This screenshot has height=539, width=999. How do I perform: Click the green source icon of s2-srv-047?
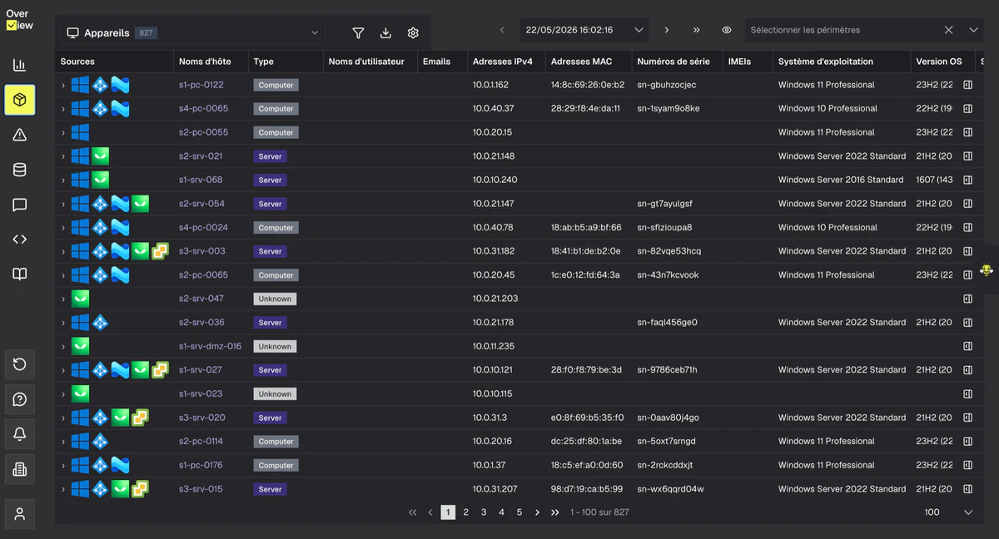click(x=80, y=299)
